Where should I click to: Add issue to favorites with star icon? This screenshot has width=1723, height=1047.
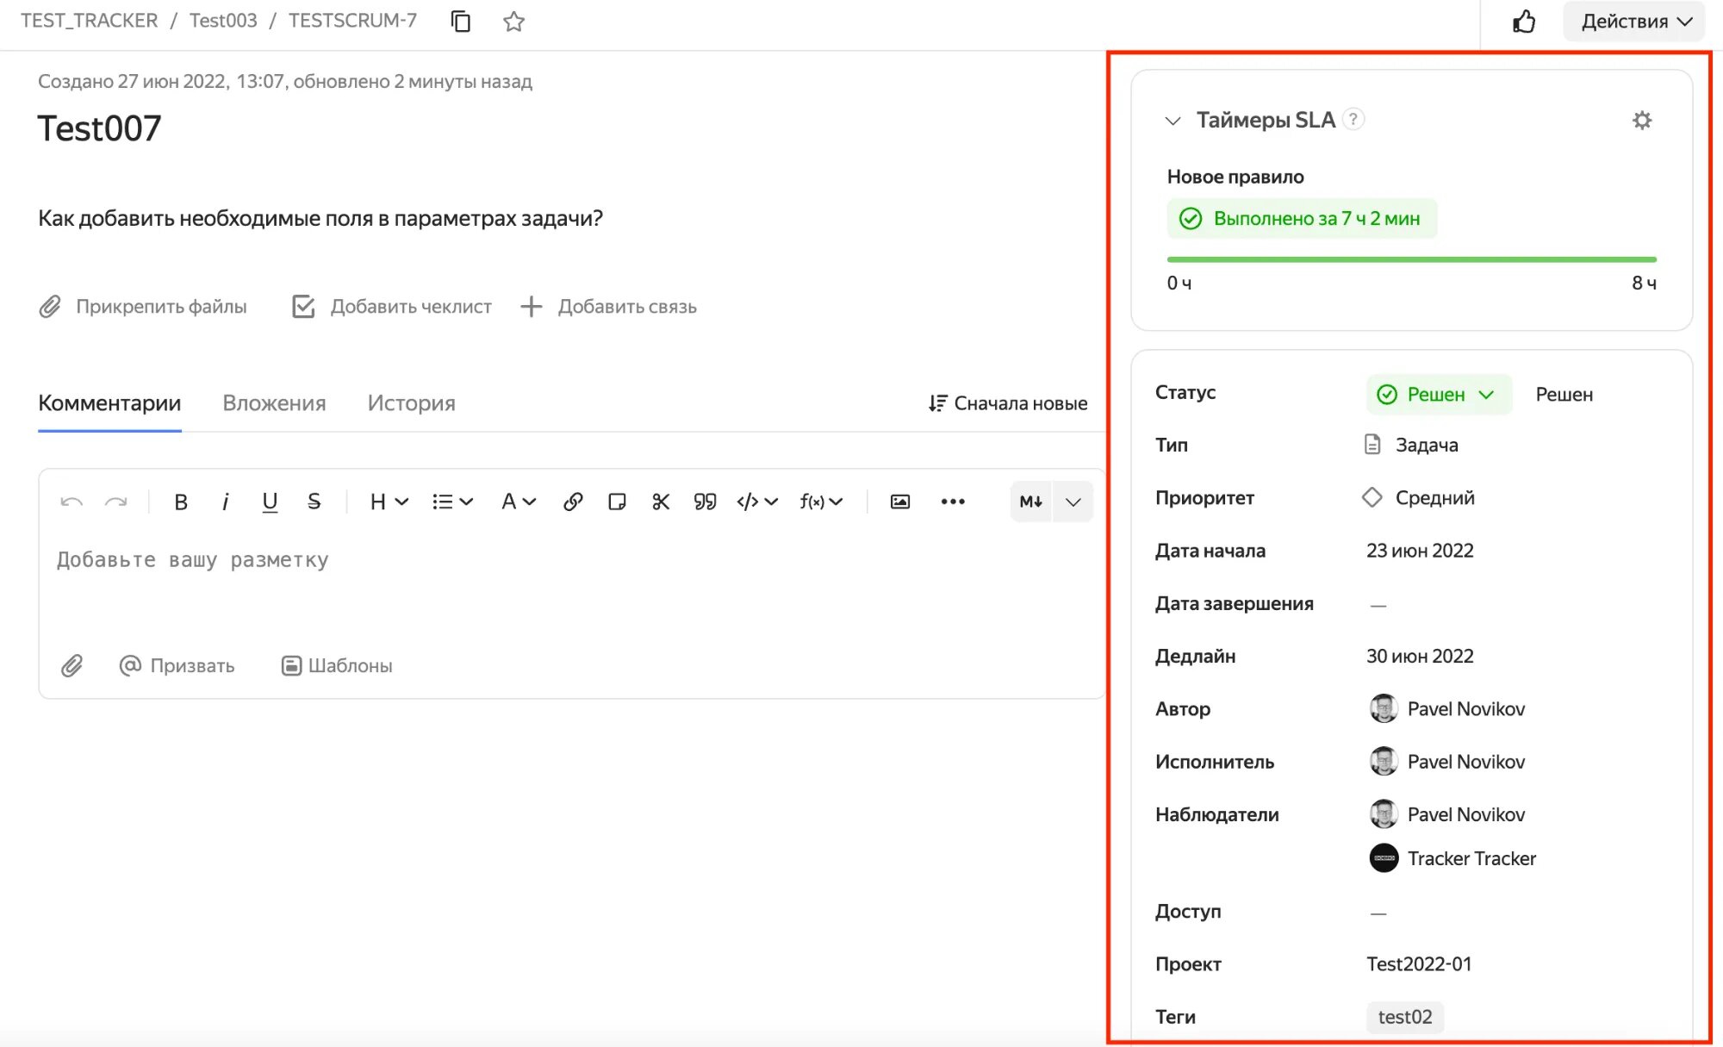(513, 22)
